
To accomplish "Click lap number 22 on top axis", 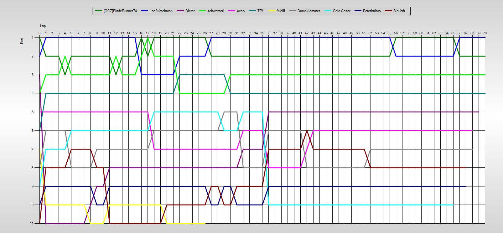I will pos(179,33).
